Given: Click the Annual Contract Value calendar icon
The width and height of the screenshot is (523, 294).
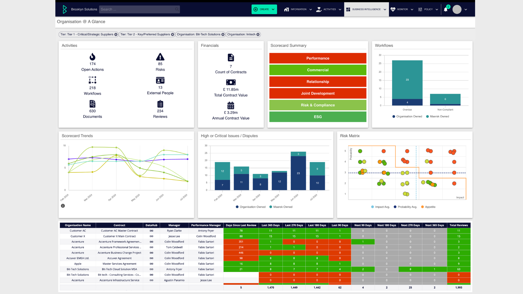Looking at the screenshot, I should point(231,105).
